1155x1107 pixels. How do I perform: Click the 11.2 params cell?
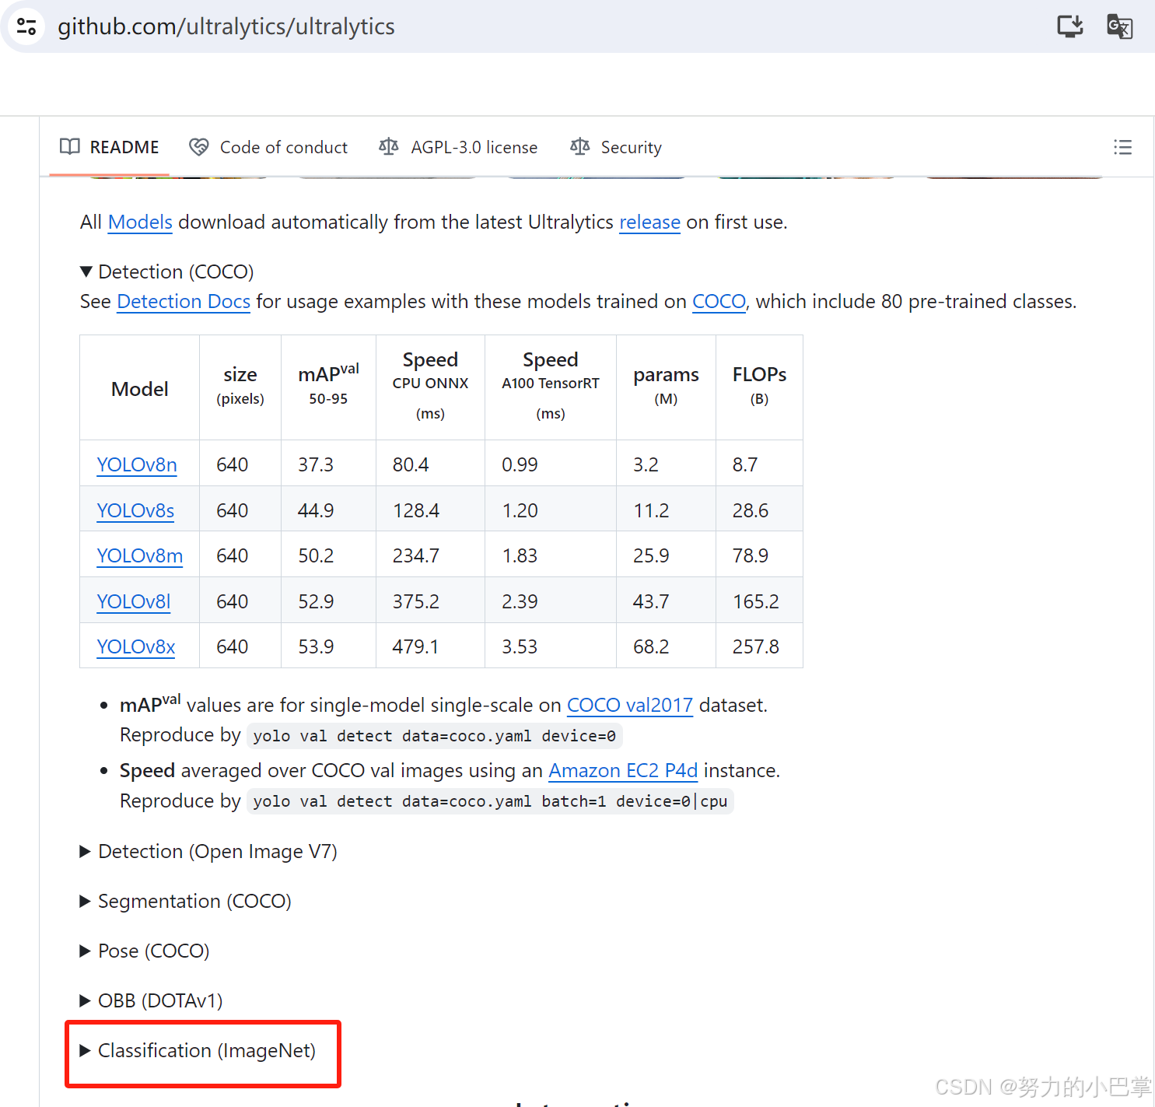[666, 510]
